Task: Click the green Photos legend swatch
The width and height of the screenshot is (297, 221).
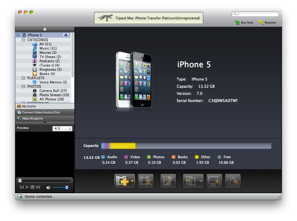Action: [149, 157]
